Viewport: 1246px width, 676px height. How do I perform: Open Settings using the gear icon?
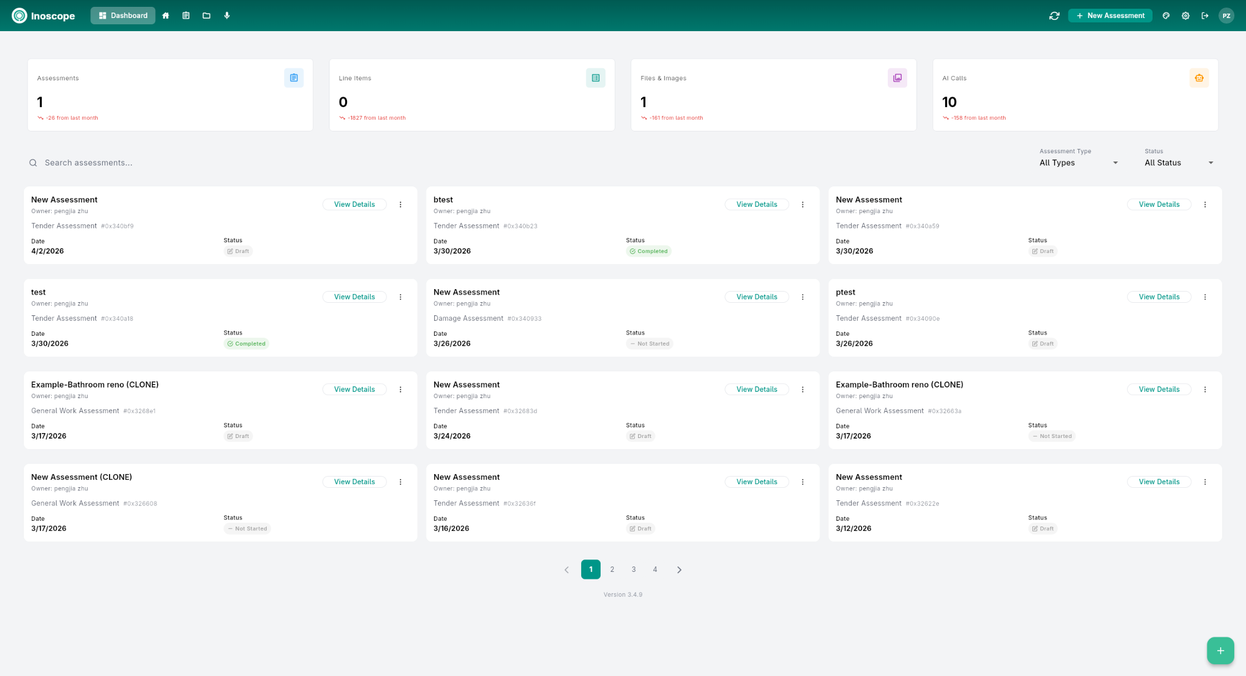(x=1186, y=16)
